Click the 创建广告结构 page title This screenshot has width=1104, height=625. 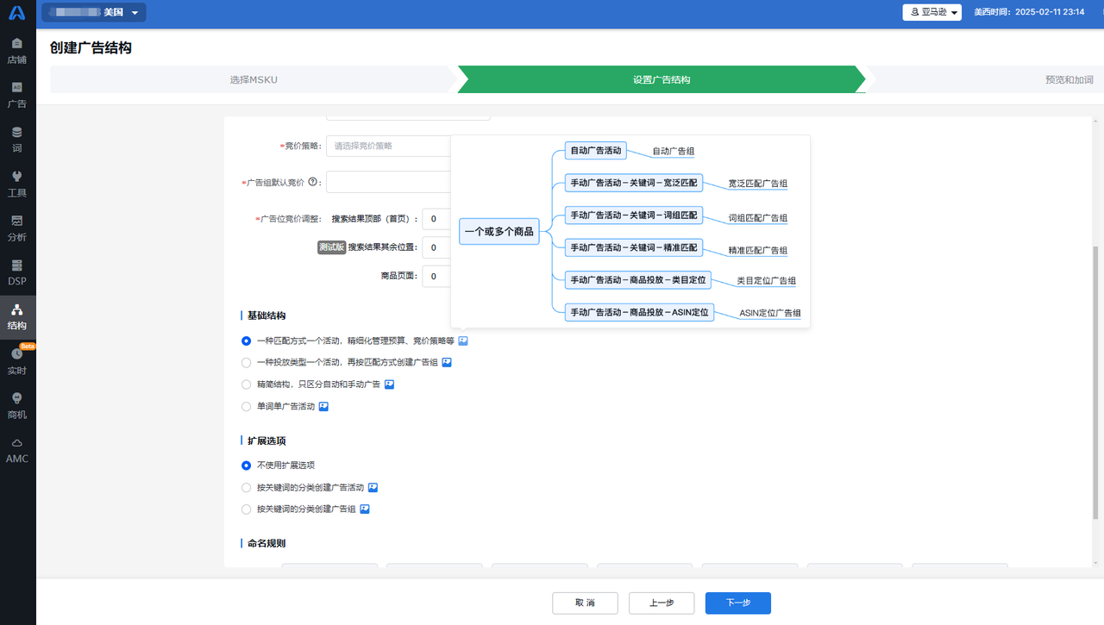91,48
